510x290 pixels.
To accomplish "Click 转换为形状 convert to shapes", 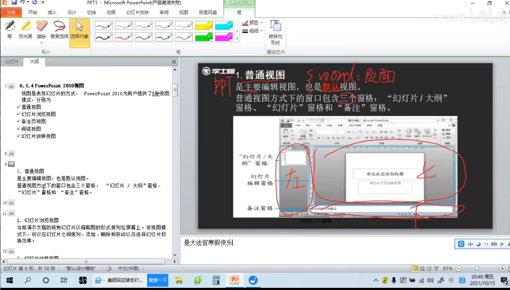I will click(276, 32).
